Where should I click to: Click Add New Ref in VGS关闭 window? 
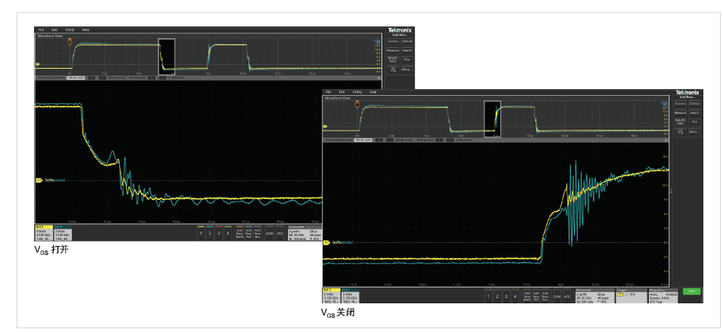536,296
